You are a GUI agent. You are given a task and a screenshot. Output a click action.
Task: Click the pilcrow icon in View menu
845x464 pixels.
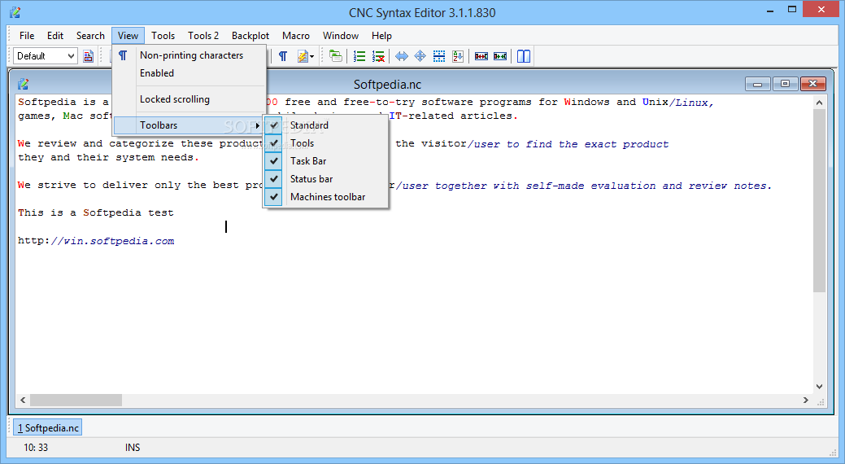coord(123,55)
